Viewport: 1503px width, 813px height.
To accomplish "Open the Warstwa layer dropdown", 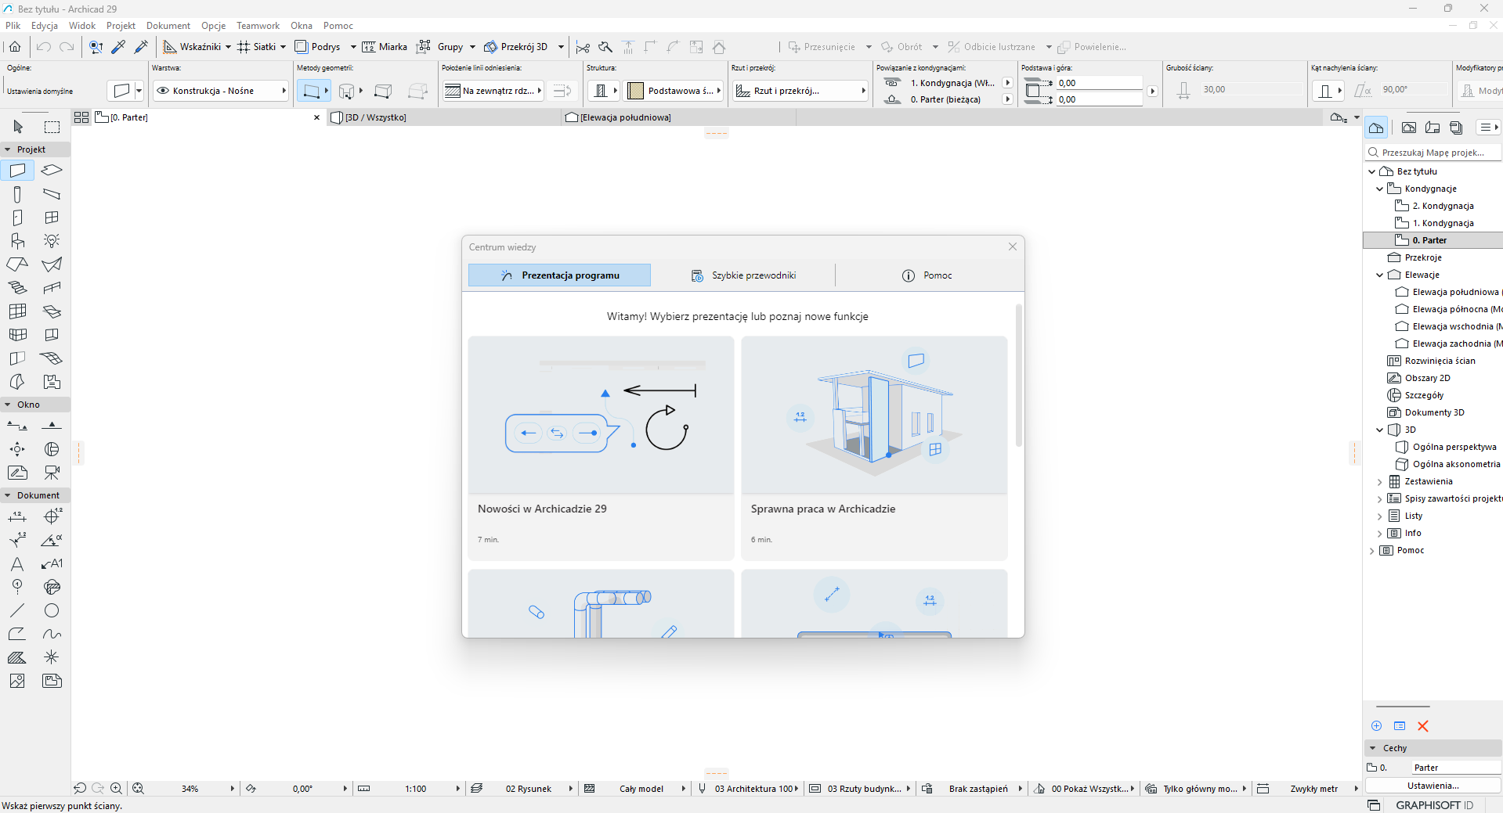I will click(221, 91).
